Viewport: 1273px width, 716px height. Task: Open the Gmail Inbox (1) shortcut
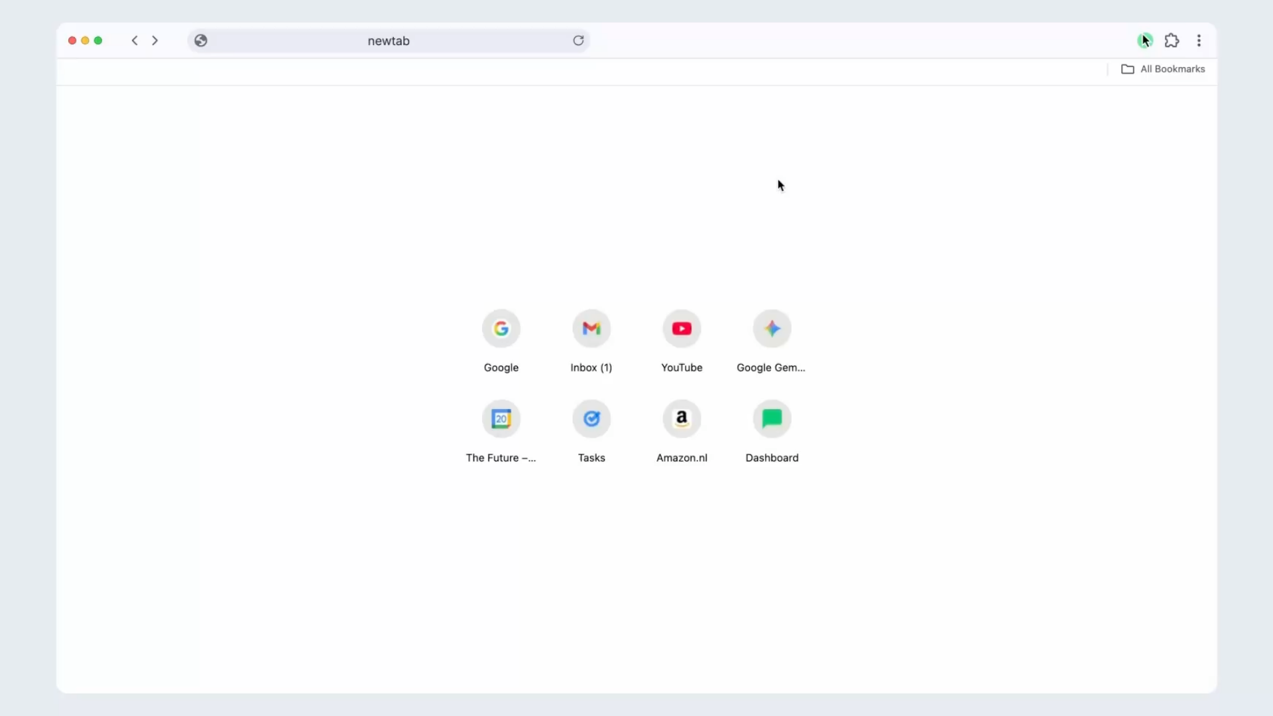pyautogui.click(x=591, y=329)
